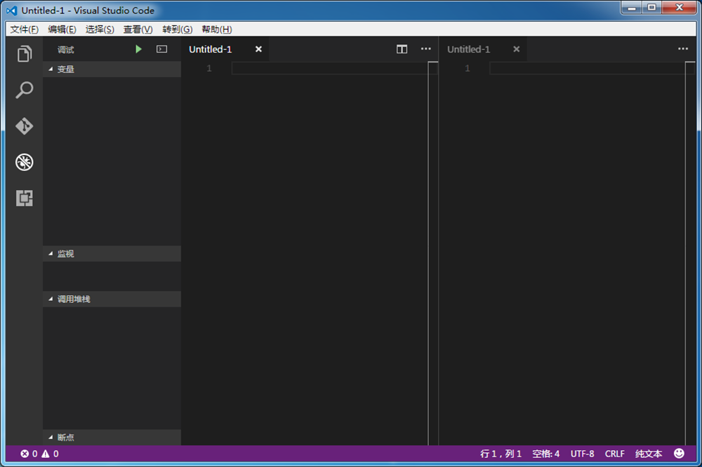The image size is (702, 467).
Task: Open the Extensions view
Action: [x=25, y=198]
